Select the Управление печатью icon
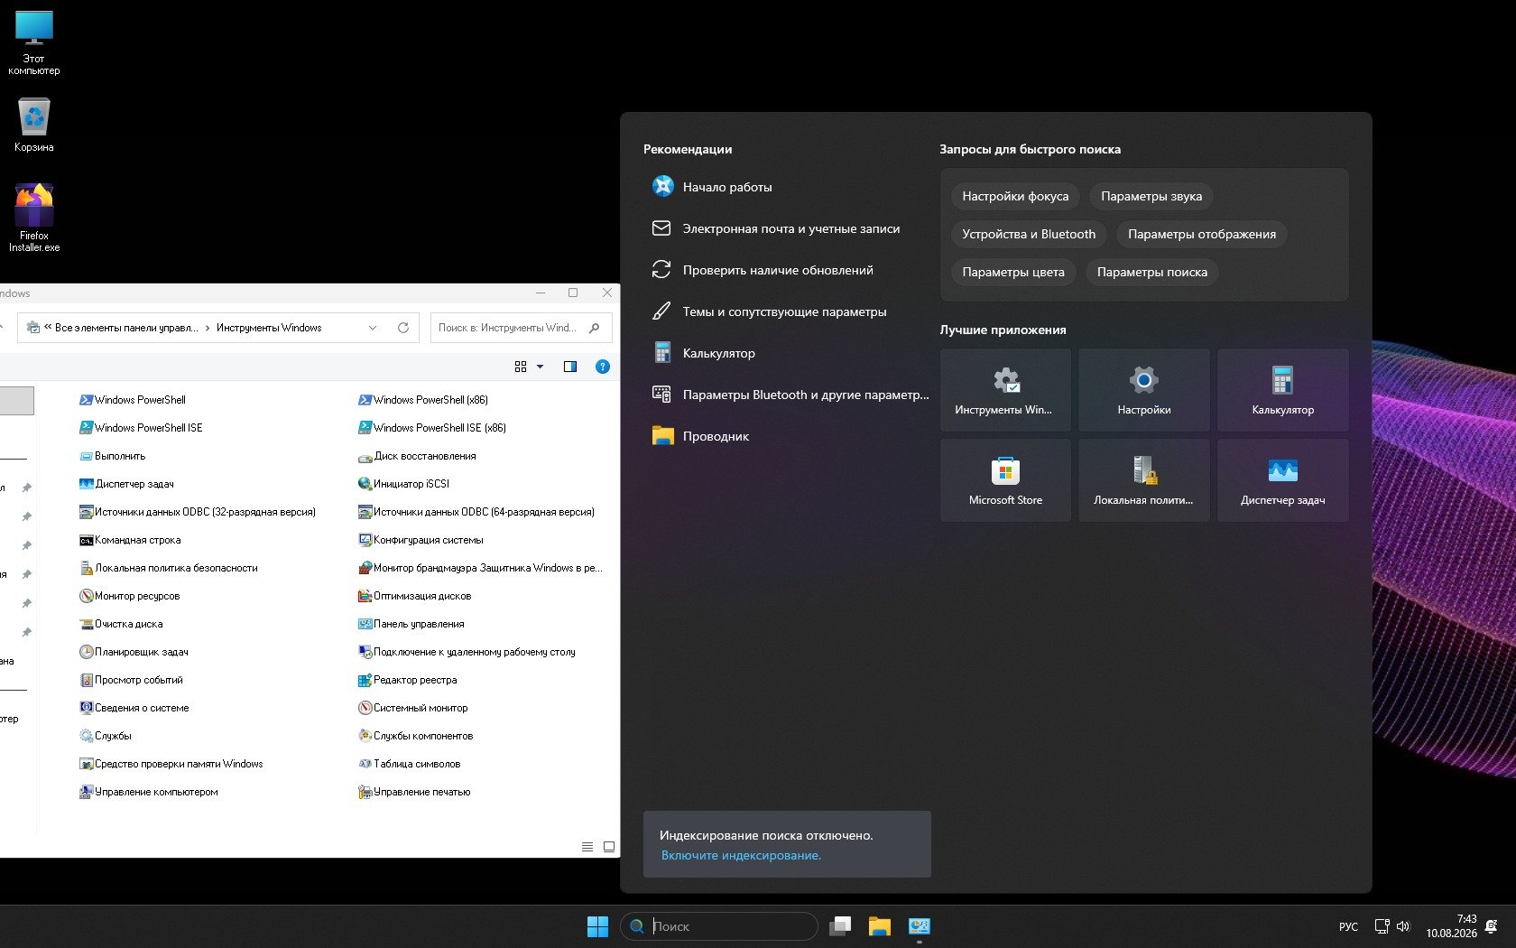This screenshot has height=948, width=1516. point(365,792)
